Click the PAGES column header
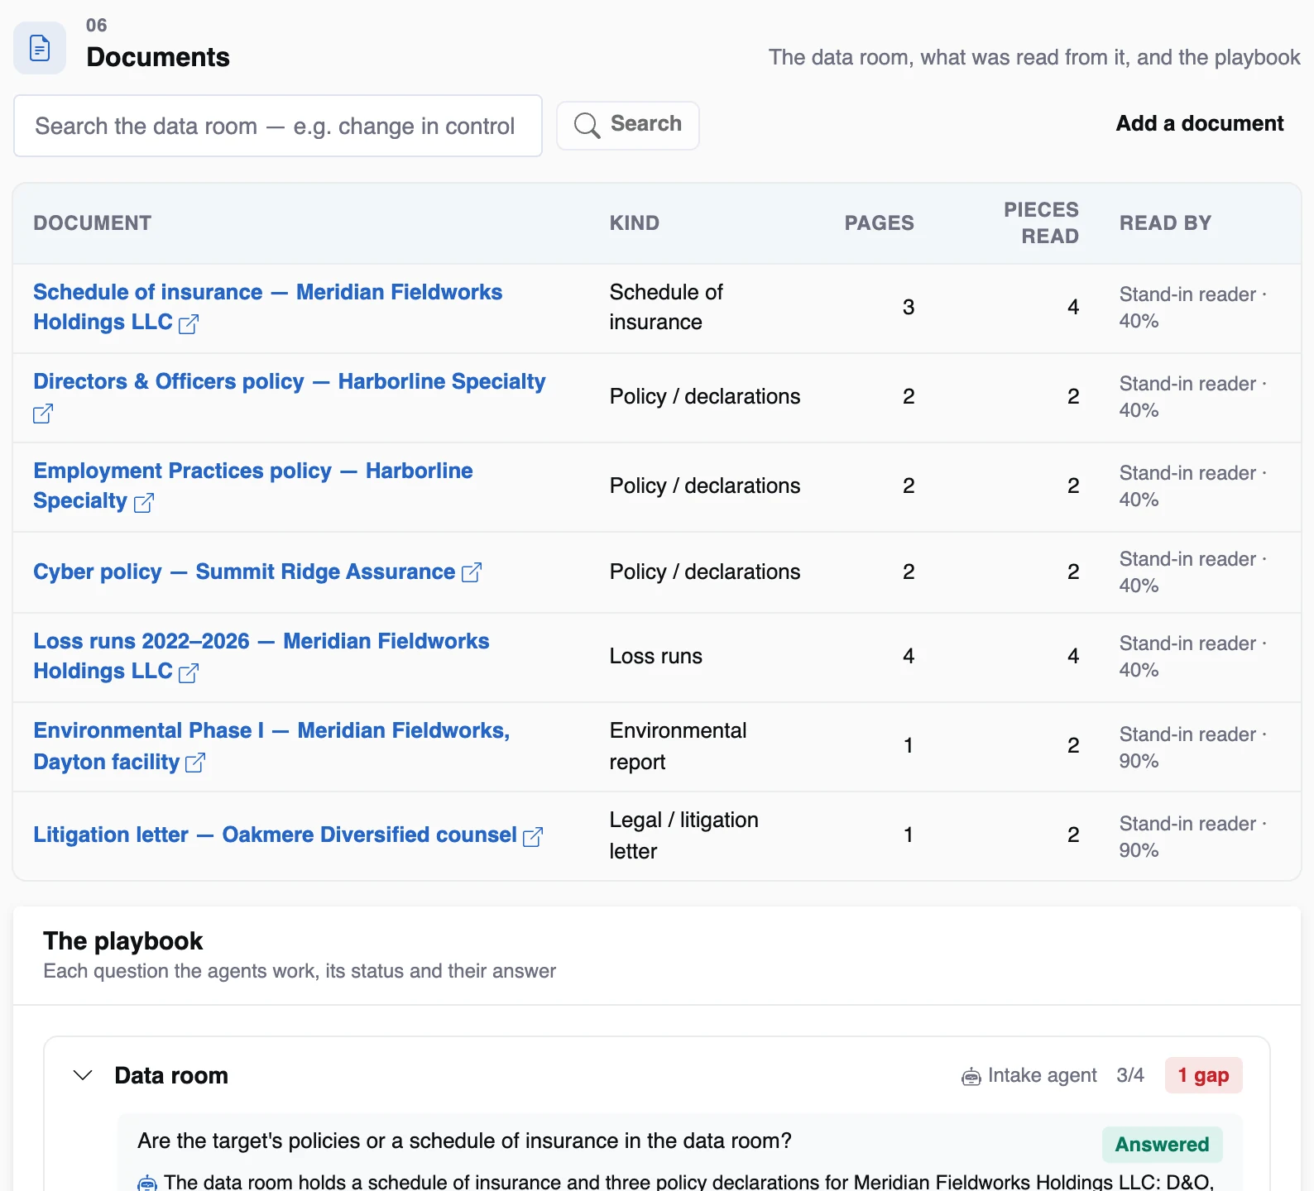Image resolution: width=1314 pixels, height=1191 pixels. (x=879, y=222)
